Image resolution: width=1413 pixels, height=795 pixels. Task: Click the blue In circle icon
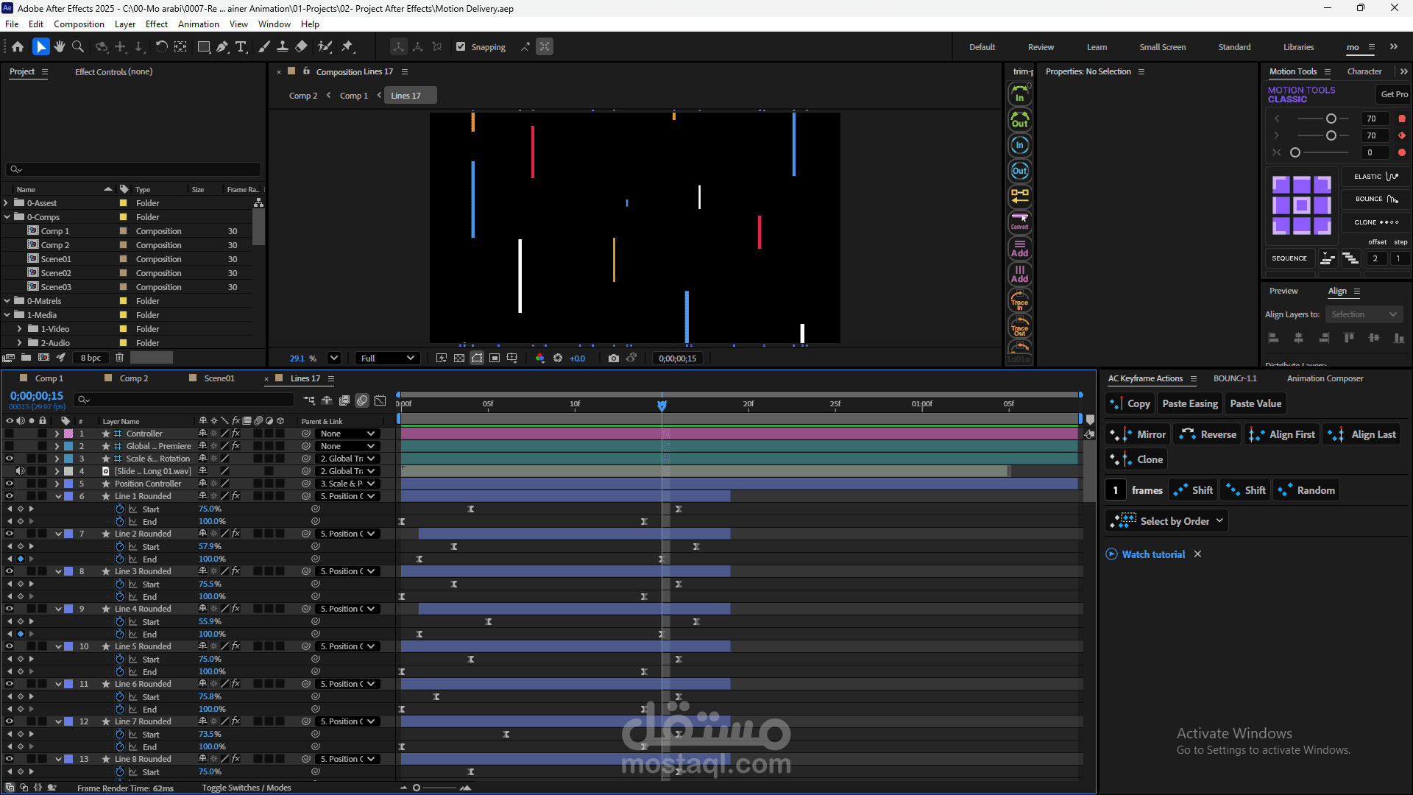point(1019,145)
